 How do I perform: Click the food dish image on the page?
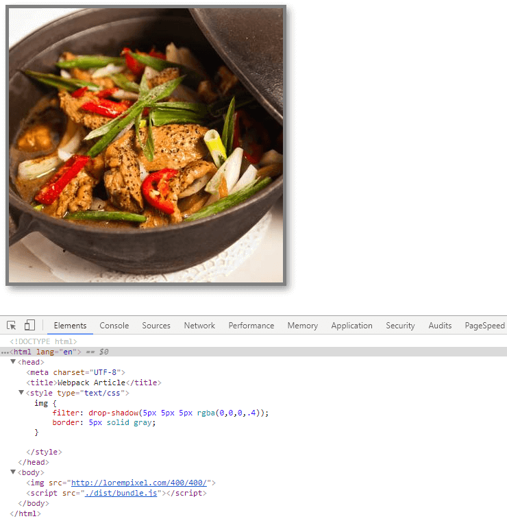[146, 145]
